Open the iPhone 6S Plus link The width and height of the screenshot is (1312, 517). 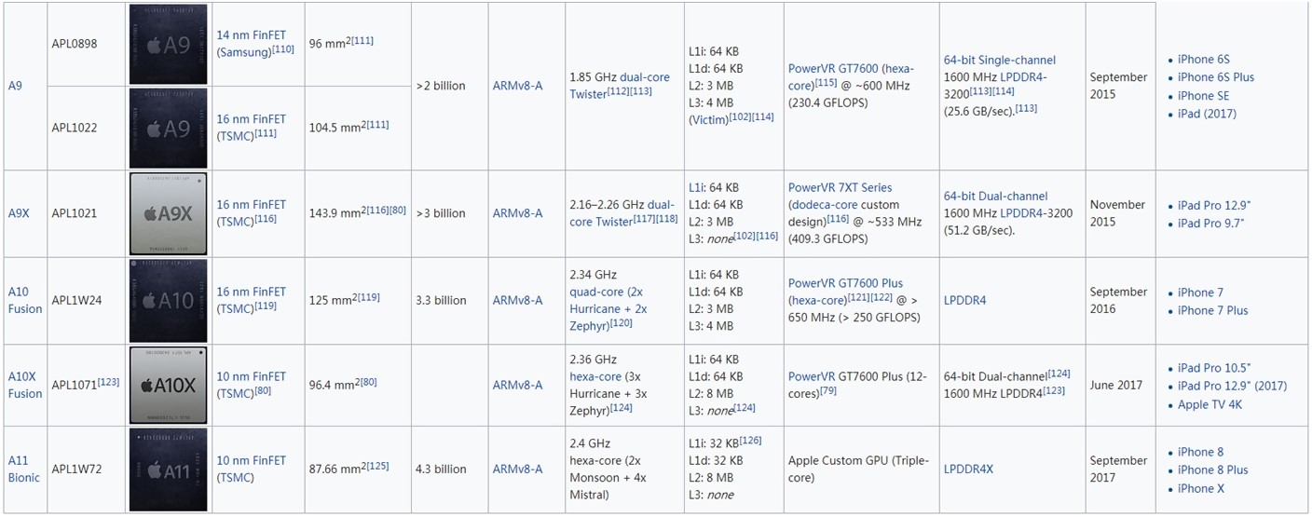pos(1215,77)
